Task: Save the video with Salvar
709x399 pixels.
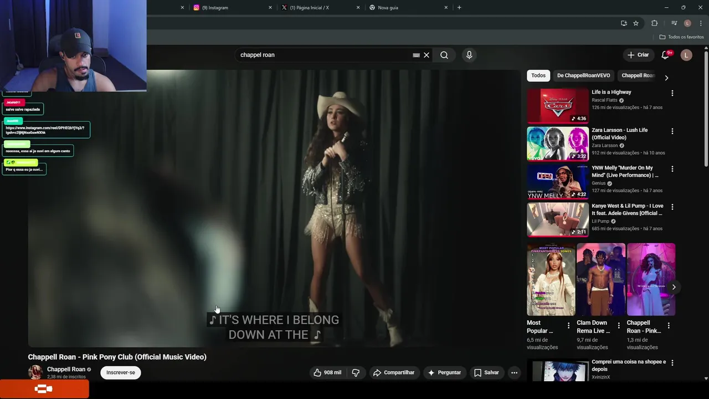Action: coord(486,372)
